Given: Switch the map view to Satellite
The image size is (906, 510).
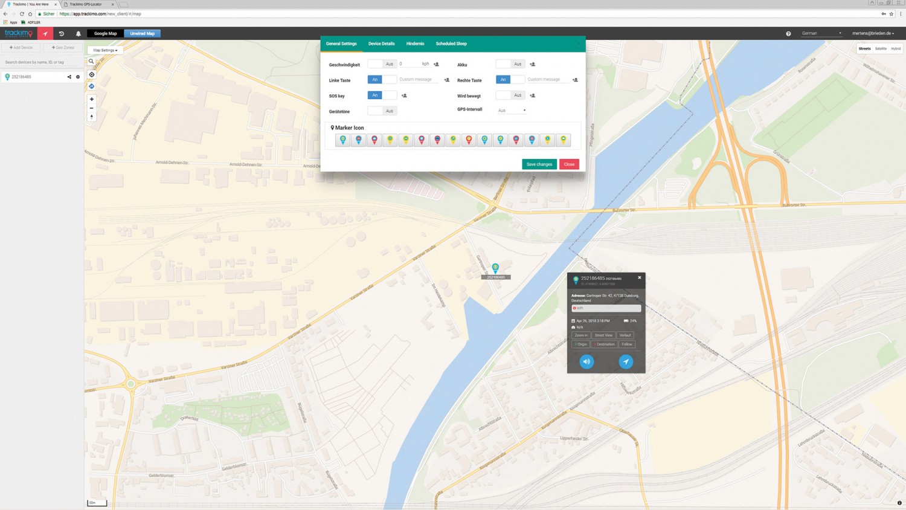Looking at the screenshot, I should click(x=881, y=49).
